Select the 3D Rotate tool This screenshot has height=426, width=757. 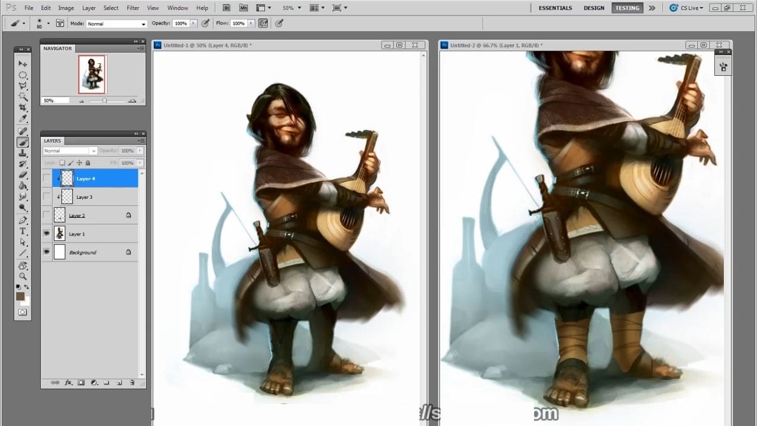pyautogui.click(x=23, y=266)
